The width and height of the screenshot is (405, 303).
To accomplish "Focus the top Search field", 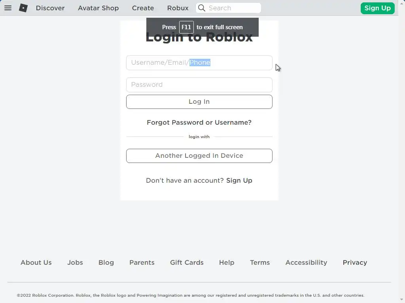I will click(x=228, y=8).
